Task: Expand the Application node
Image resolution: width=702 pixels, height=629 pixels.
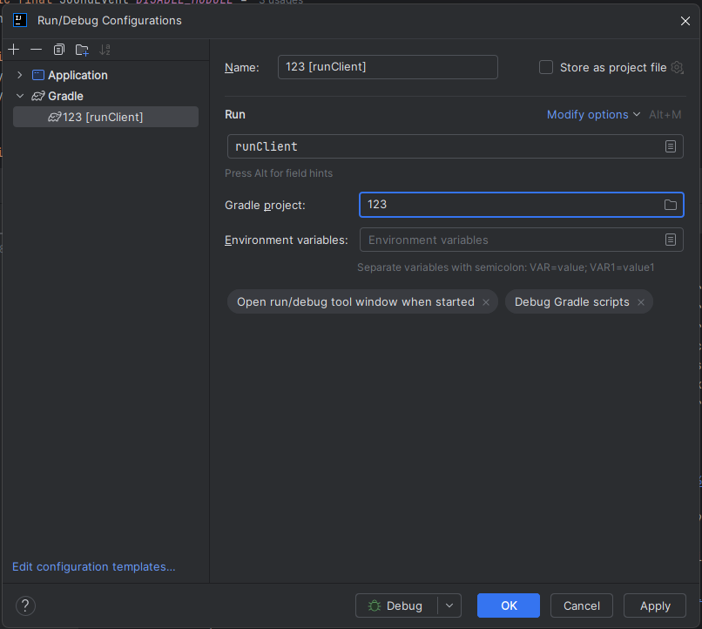Action: 19,75
